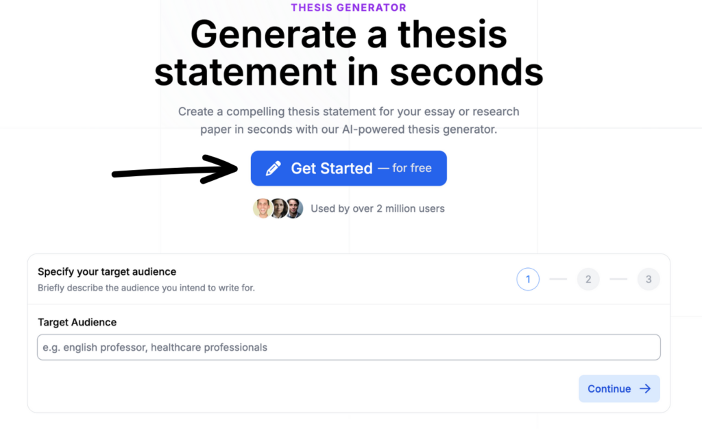The image size is (702, 429).
Task: Click inside the Target Audience input field
Action: coord(348,347)
